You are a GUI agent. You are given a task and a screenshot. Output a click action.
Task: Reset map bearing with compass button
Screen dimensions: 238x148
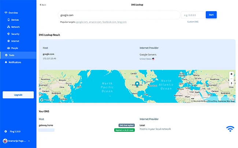click(231, 83)
